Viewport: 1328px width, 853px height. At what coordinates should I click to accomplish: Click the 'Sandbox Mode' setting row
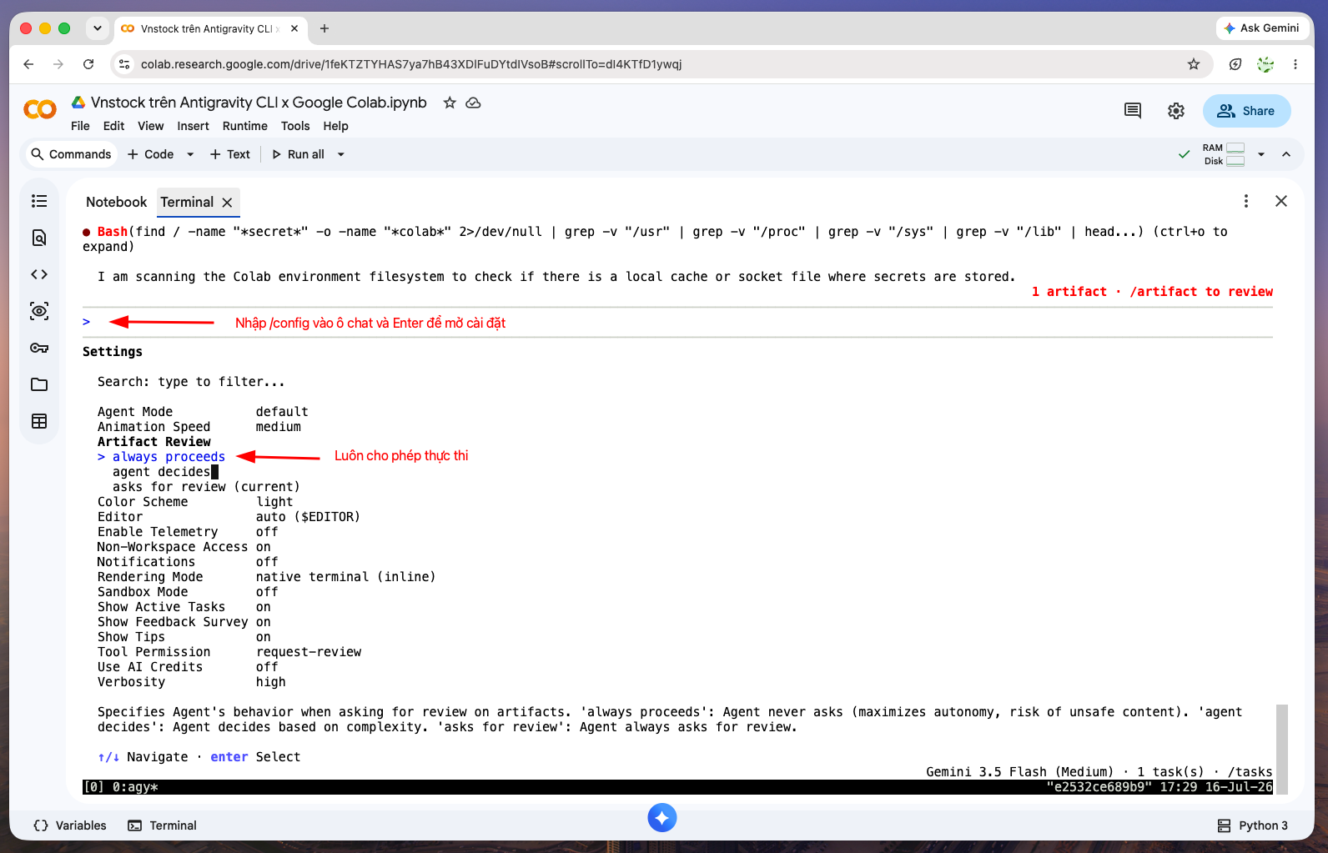[188, 592]
